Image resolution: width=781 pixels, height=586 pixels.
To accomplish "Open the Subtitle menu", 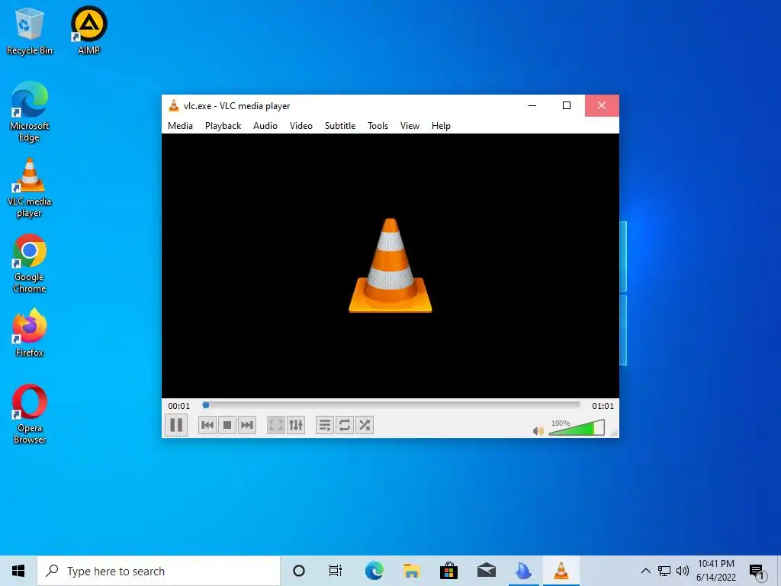I will click(x=340, y=126).
